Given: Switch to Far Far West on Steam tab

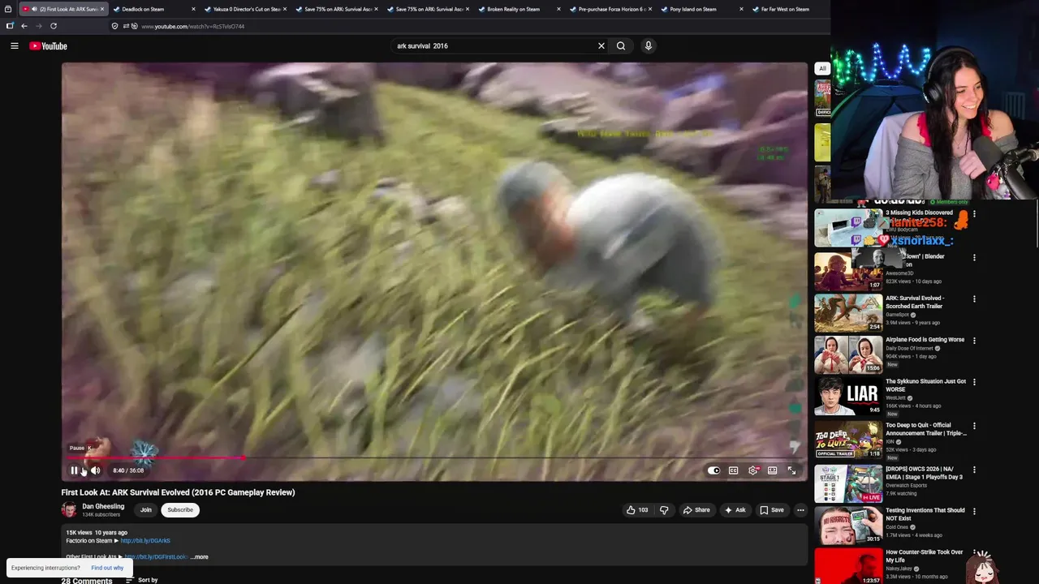Looking at the screenshot, I should click(785, 9).
